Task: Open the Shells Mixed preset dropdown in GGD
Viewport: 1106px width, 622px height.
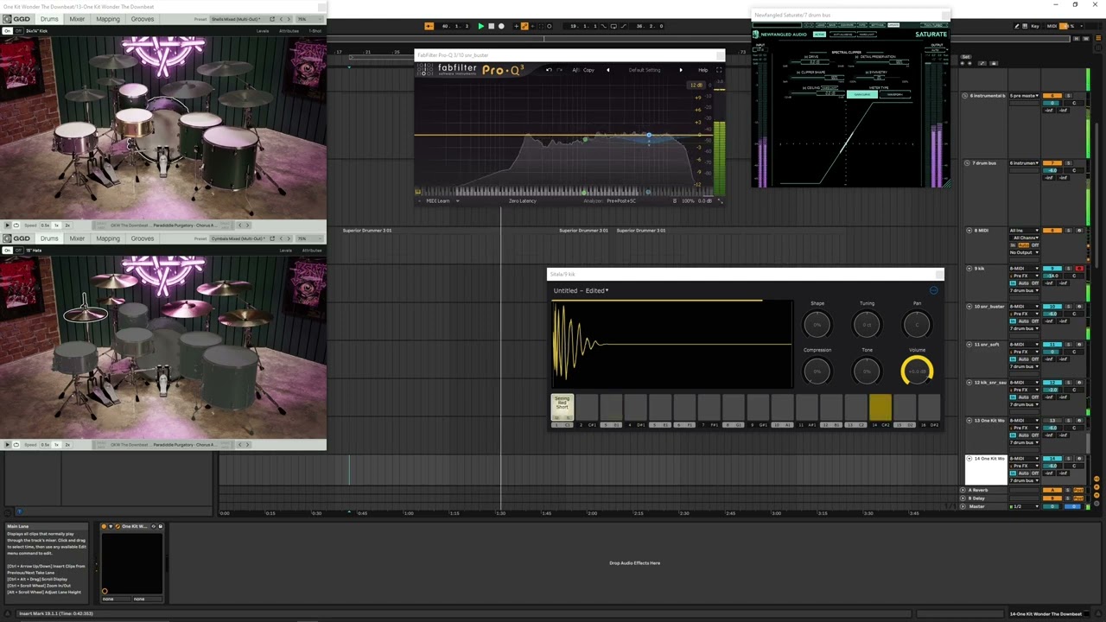Action: click(238, 19)
